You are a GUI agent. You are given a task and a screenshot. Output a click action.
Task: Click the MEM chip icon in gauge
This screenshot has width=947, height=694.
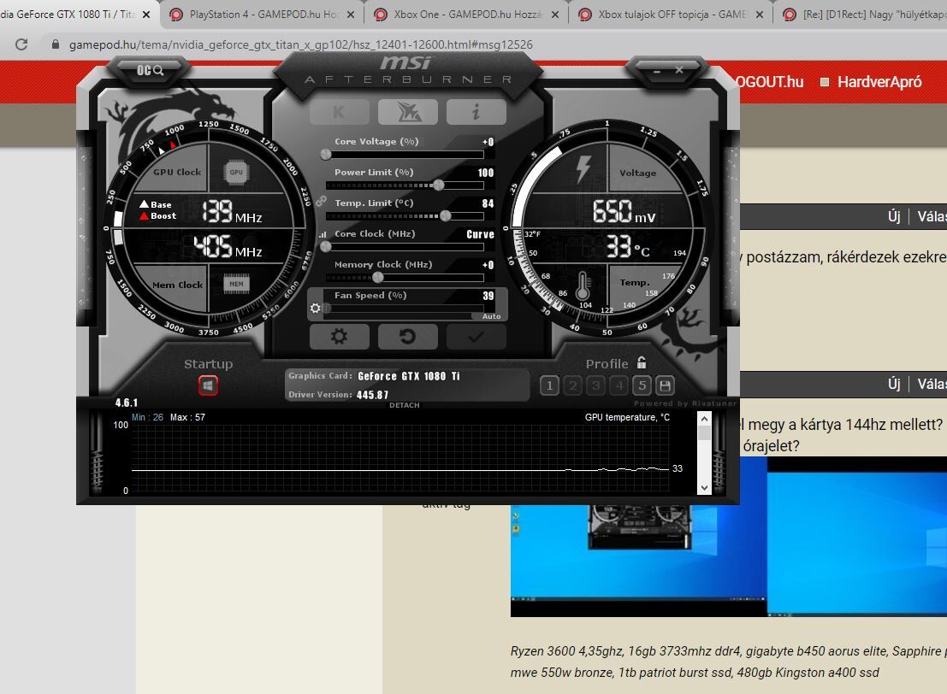coord(236,284)
